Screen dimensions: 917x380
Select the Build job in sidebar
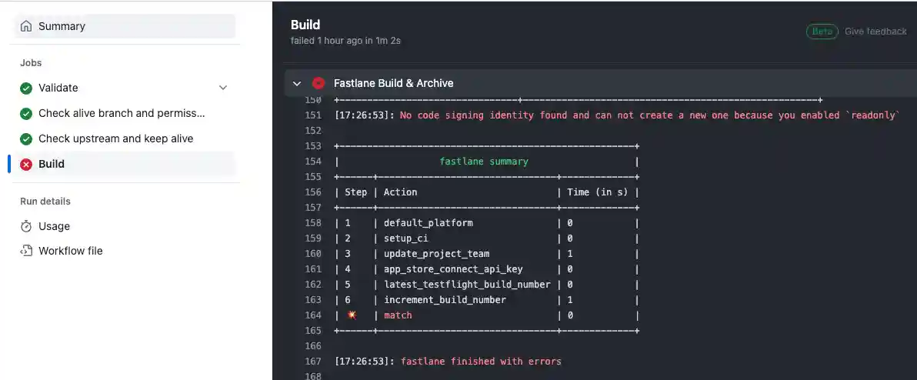tap(52, 164)
